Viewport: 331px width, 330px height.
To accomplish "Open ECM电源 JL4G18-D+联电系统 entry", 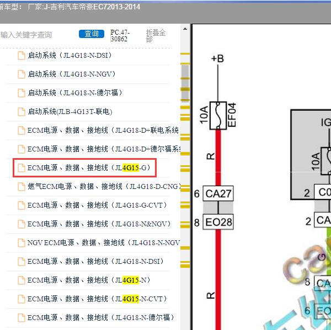I will pos(103,131).
